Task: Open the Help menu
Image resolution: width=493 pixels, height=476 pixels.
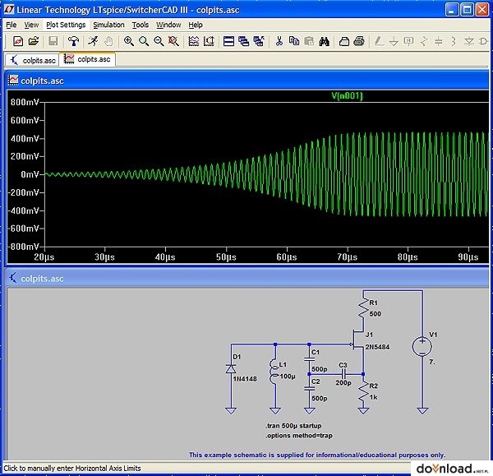Action: [196, 25]
